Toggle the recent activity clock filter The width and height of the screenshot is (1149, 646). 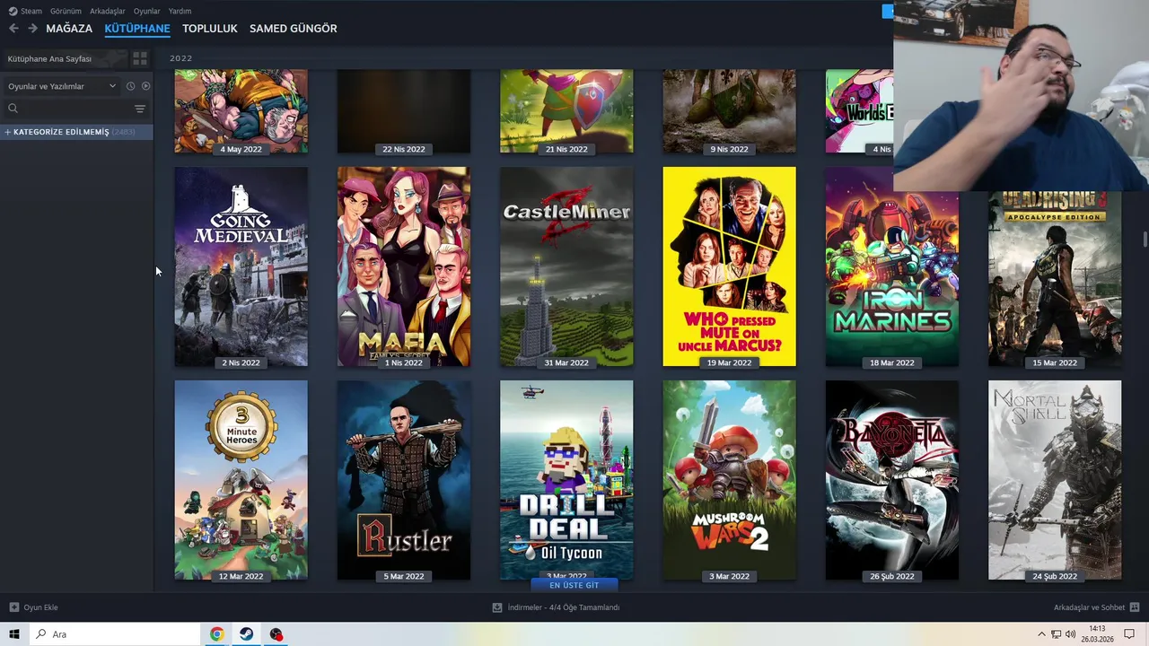coord(130,86)
